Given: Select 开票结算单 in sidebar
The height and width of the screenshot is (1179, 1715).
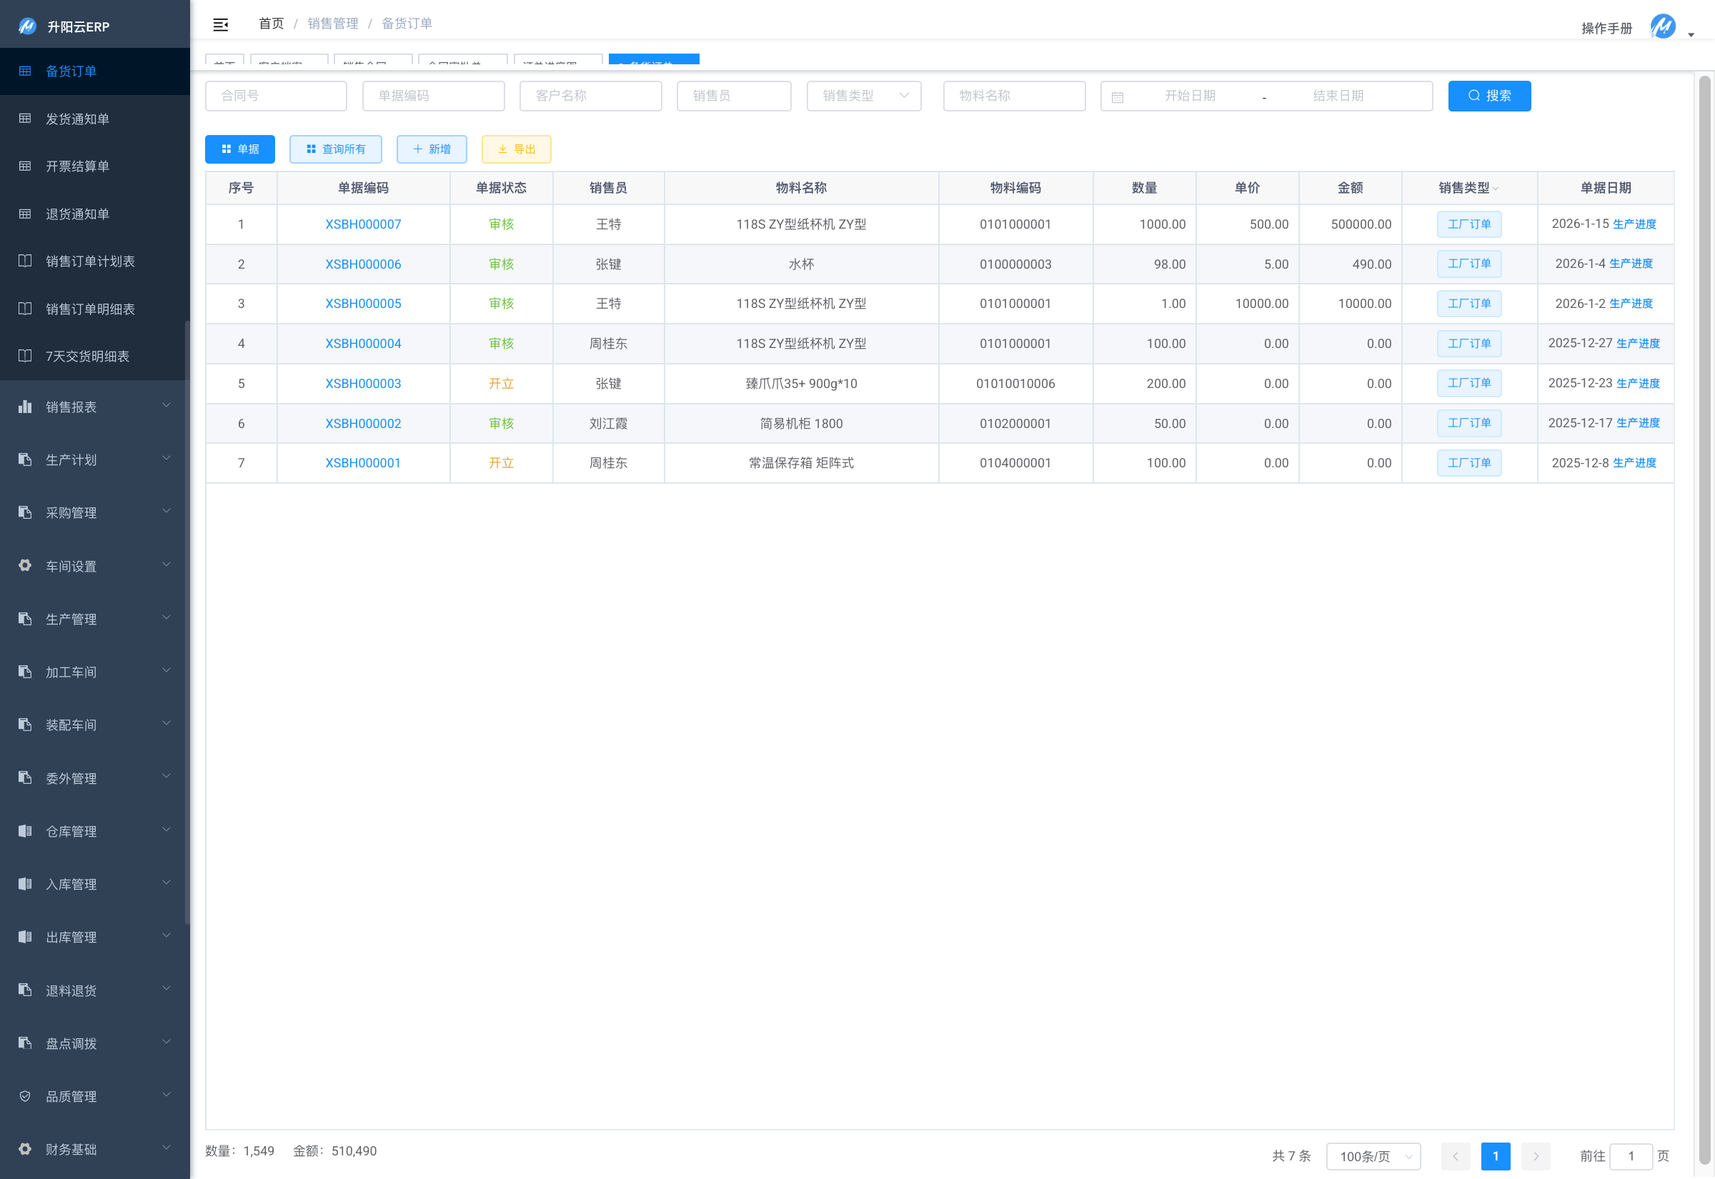Looking at the screenshot, I should point(78,166).
